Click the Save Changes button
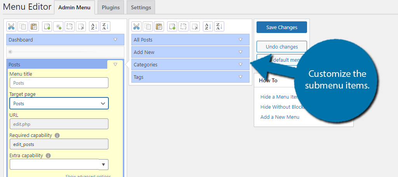 pos(281,27)
